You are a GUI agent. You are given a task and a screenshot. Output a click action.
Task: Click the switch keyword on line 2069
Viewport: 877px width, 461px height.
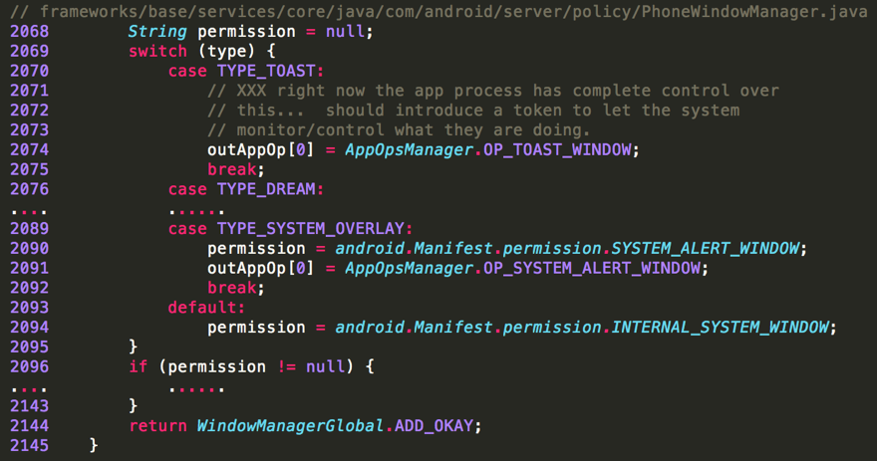point(157,51)
